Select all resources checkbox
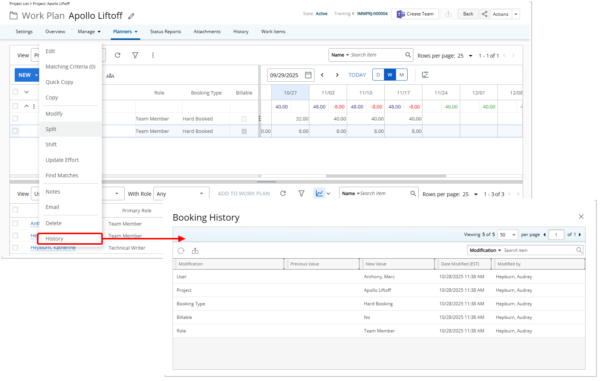Viewport: 601px width, 381px height. coord(15,210)
